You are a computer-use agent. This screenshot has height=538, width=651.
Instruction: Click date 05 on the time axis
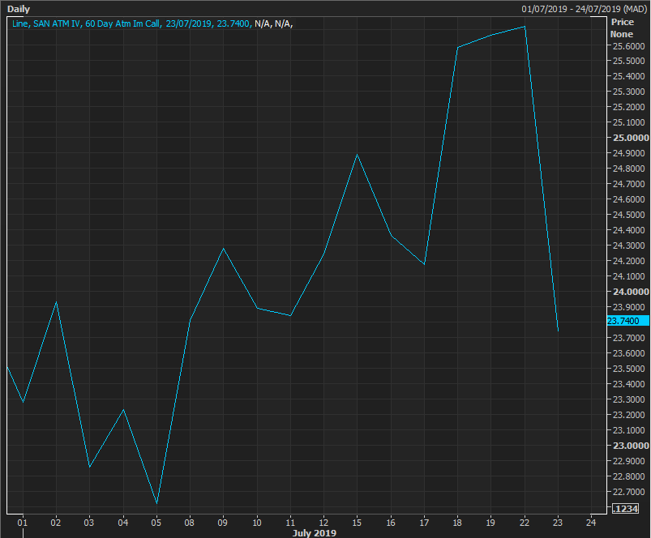click(156, 521)
